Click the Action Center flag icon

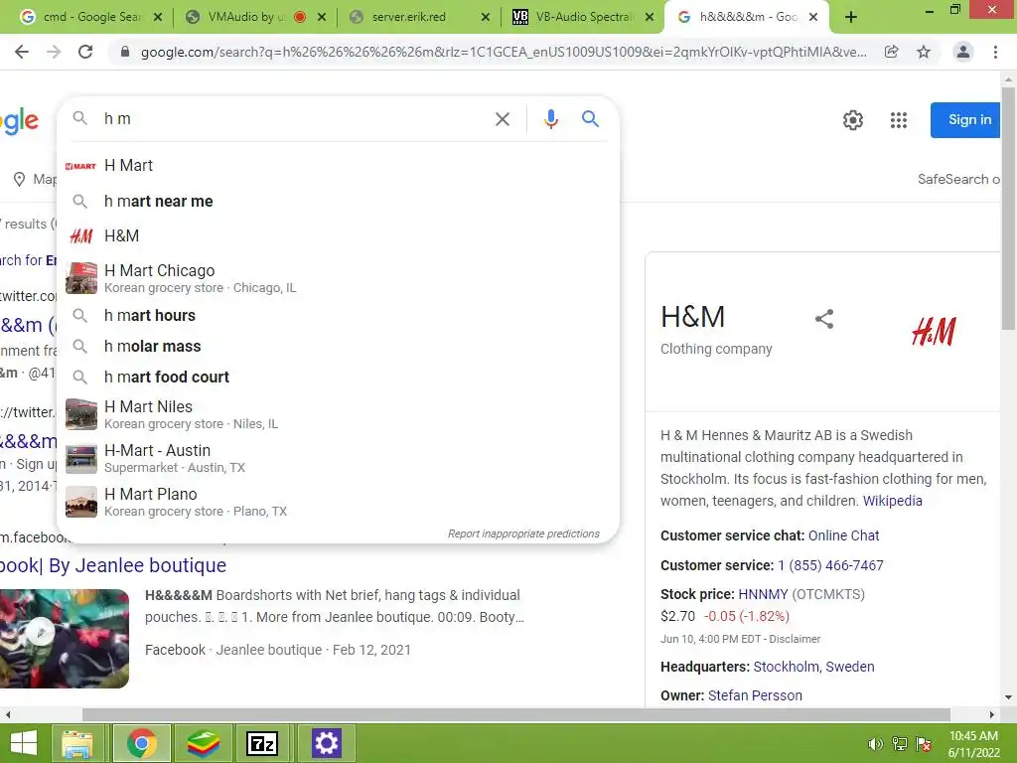click(924, 743)
